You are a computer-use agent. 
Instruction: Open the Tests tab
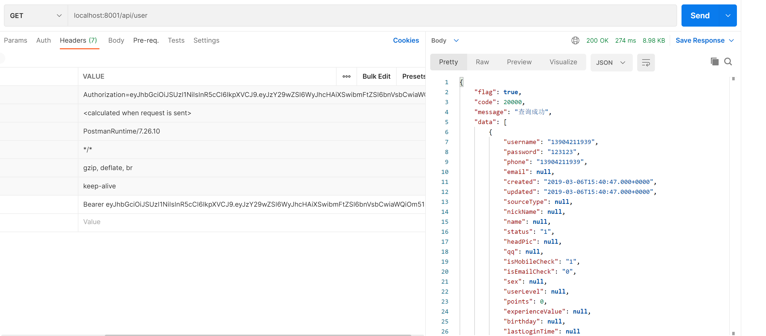[176, 40]
